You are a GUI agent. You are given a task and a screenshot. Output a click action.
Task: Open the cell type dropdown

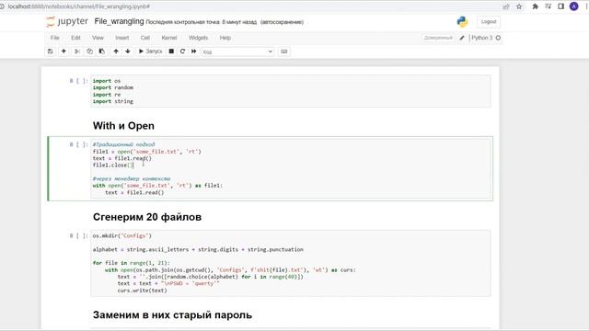[x=237, y=51]
